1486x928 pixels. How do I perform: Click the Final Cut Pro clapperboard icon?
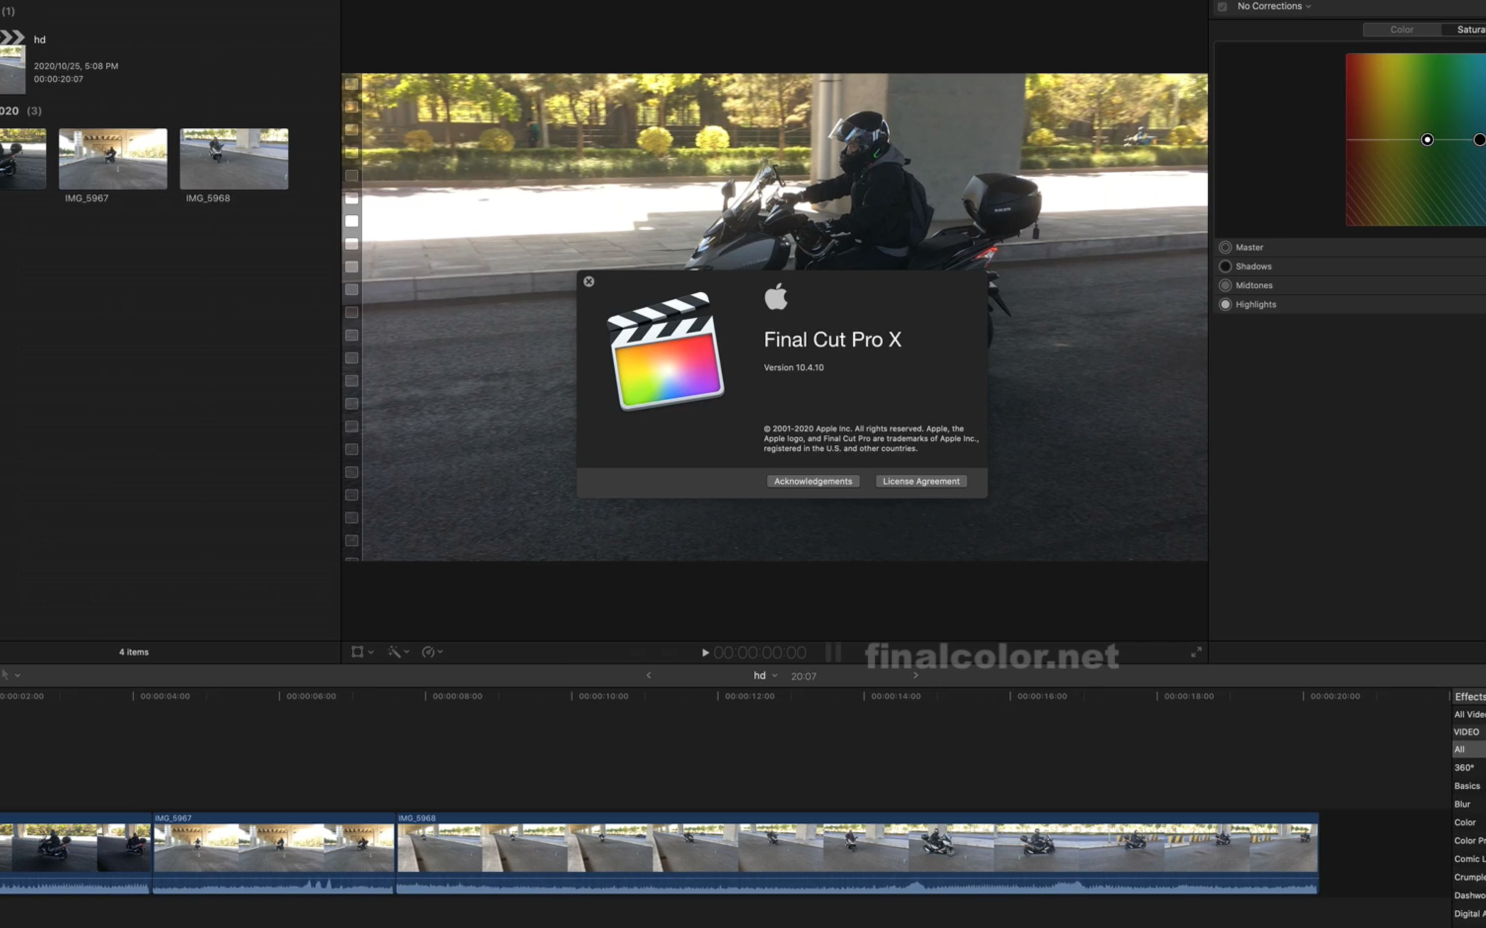coord(666,351)
